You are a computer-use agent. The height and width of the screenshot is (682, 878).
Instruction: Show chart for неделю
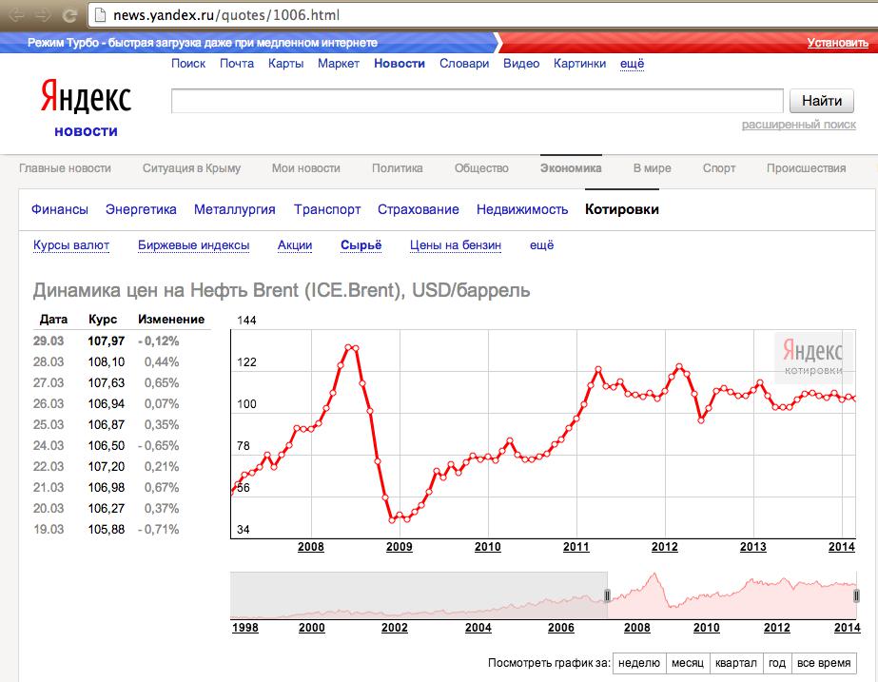coord(639,663)
